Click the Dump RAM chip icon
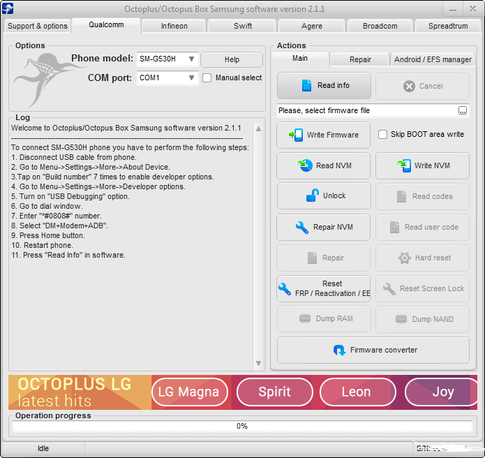Image resolution: width=485 pixels, height=458 pixels. 305,318
